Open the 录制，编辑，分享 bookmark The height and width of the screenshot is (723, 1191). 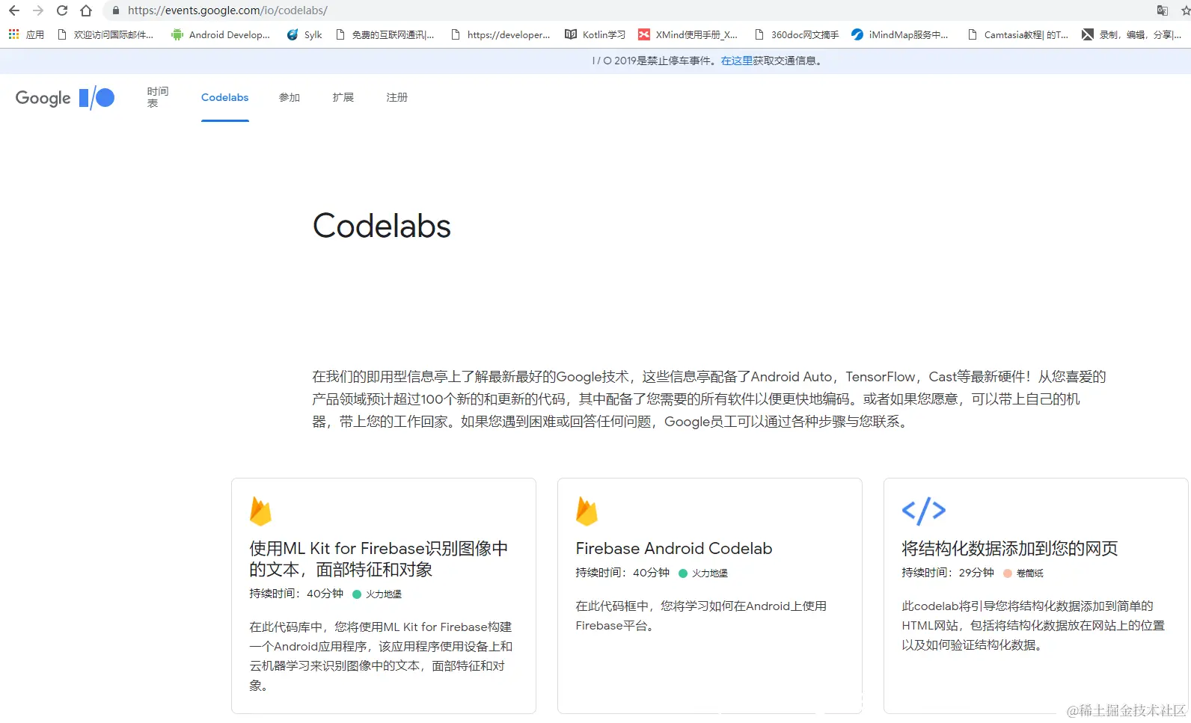(x=1131, y=34)
